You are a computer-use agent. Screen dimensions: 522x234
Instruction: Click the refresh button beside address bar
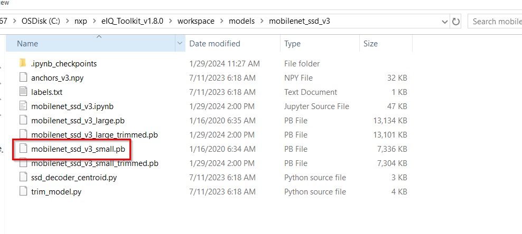click(456, 21)
